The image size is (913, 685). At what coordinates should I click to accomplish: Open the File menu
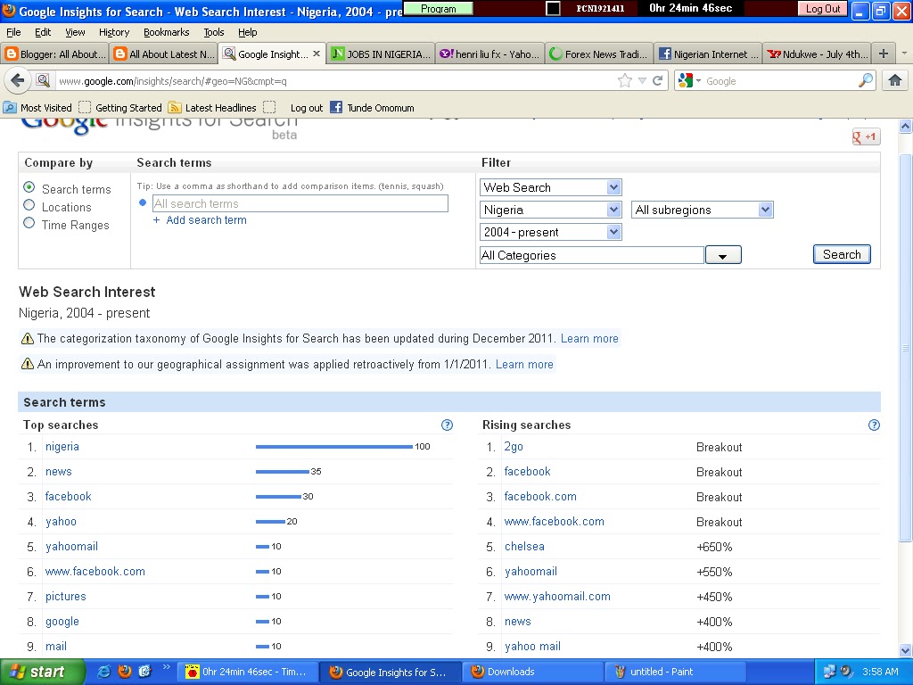[13, 32]
